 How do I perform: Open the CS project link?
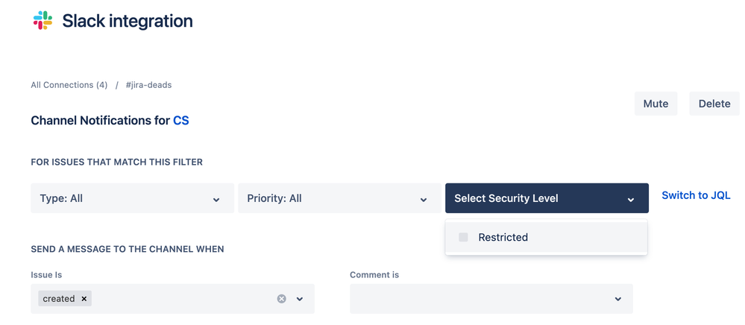[x=181, y=121]
